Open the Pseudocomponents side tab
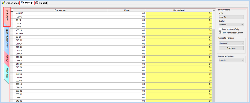The image size is (250, 103). pyautogui.click(x=7, y=38)
